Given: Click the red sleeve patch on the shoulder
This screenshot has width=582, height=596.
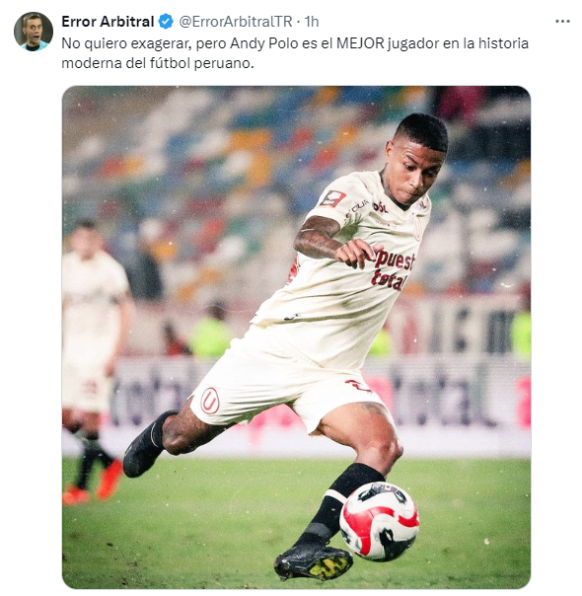Looking at the screenshot, I should tap(332, 198).
